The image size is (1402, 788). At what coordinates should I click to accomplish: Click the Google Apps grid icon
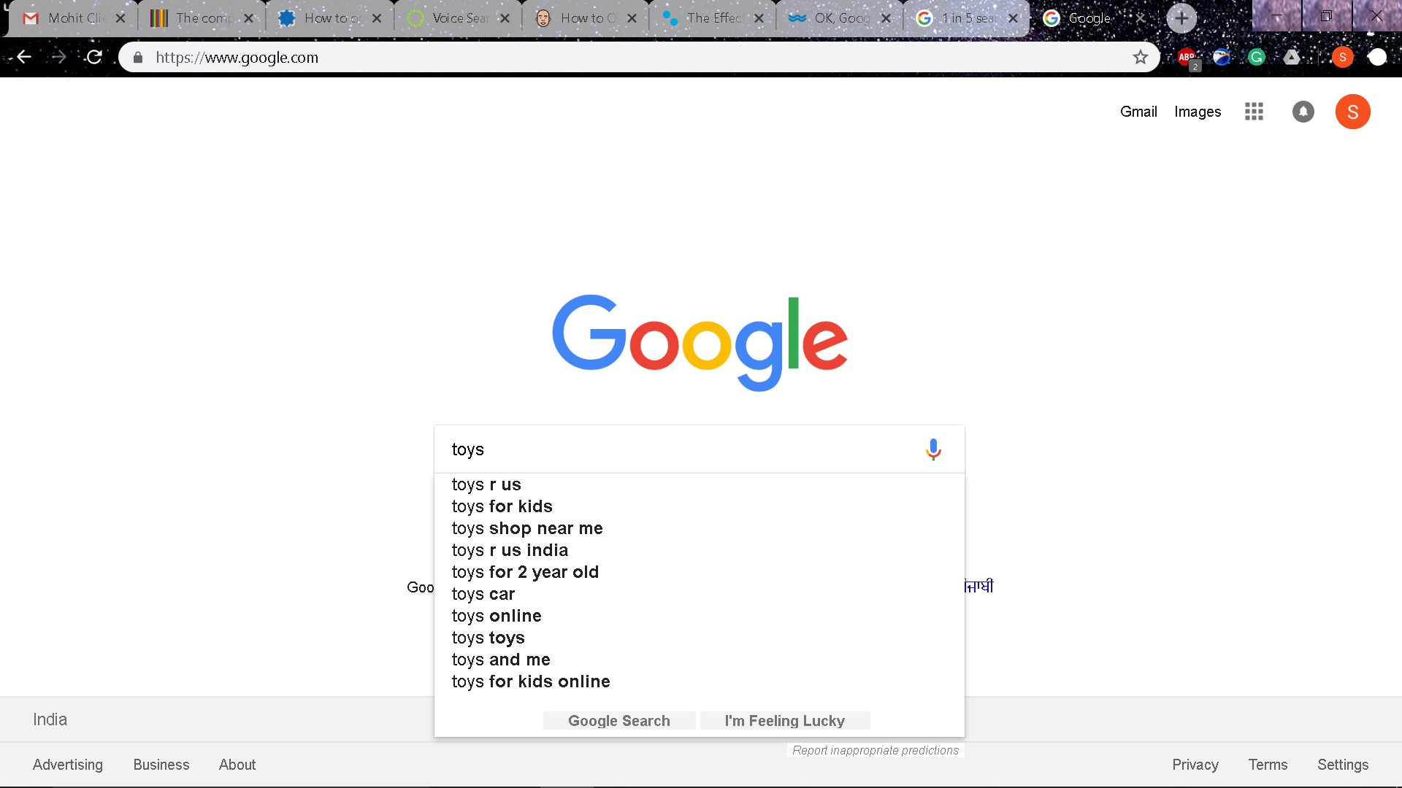tap(1254, 112)
